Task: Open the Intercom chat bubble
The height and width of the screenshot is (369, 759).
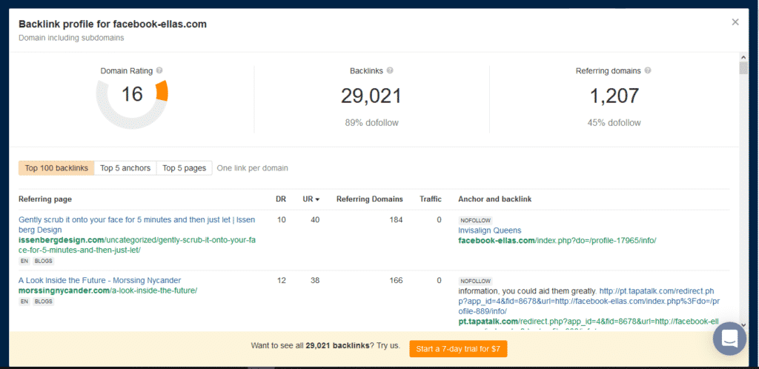Action: 729,339
